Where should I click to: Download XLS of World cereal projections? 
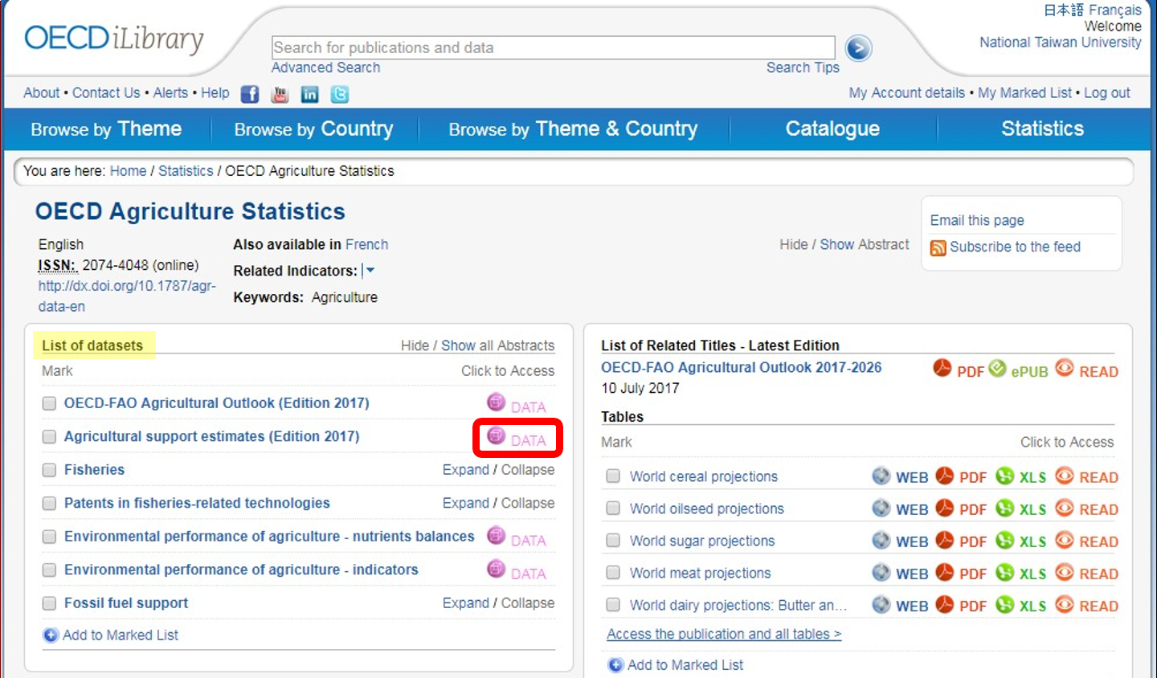pyautogui.click(x=1021, y=476)
